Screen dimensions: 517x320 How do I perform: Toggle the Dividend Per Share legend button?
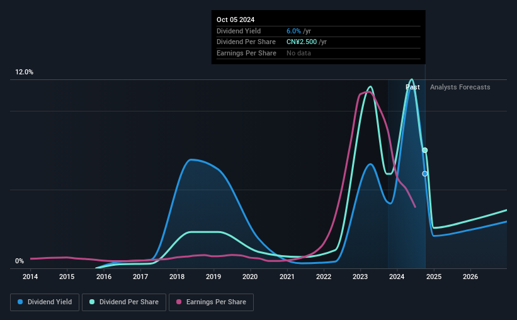124,302
